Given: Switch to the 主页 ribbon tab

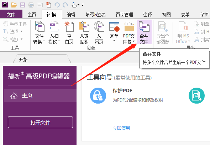Looking at the screenshot, I should [x=32, y=15].
